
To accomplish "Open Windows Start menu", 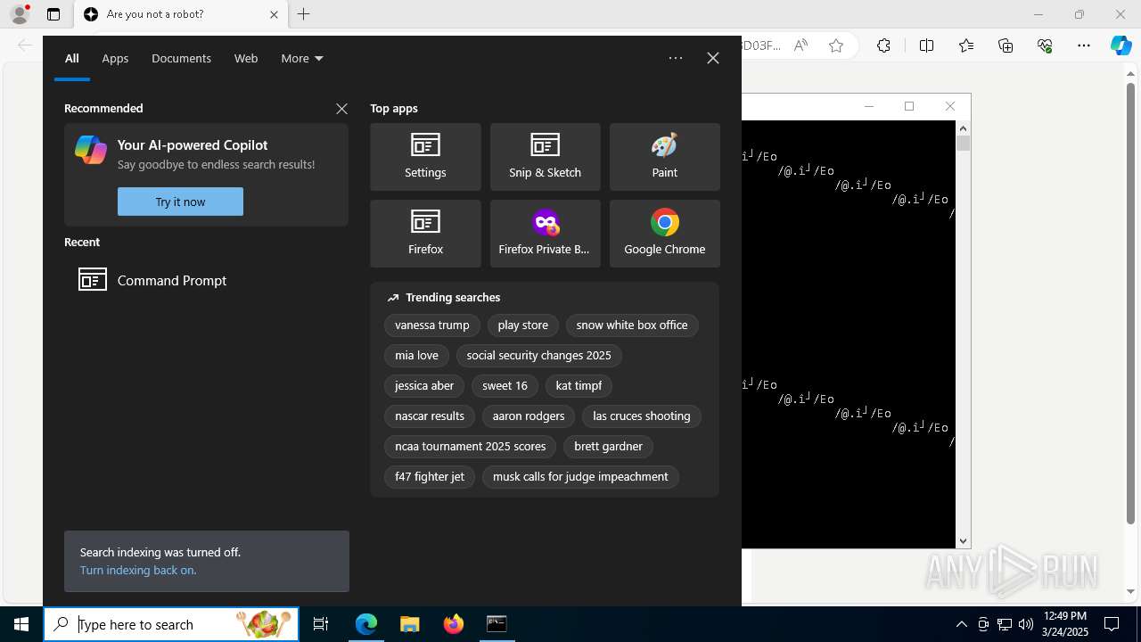I will [x=21, y=624].
